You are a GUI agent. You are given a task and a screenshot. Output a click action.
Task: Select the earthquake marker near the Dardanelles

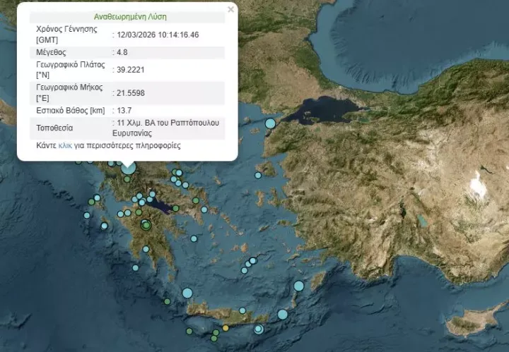click(x=270, y=124)
